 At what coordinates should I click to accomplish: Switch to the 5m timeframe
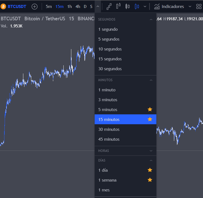pyautogui.click(x=49, y=7)
